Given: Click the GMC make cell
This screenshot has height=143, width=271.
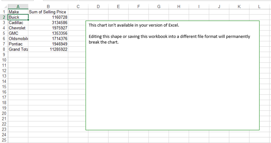Looking at the screenshot, I should point(17,33).
